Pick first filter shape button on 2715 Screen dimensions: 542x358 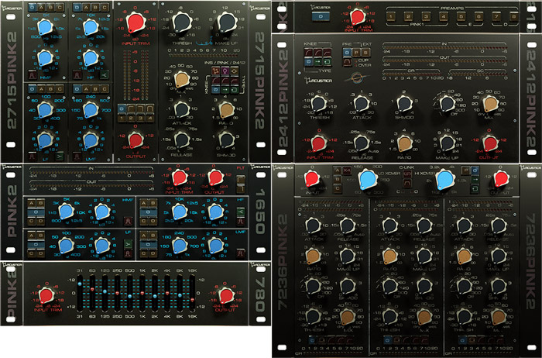(x=132, y=109)
